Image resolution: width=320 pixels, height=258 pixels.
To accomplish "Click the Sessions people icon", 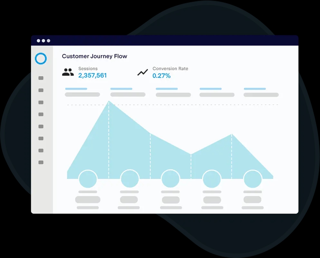I will [x=68, y=72].
